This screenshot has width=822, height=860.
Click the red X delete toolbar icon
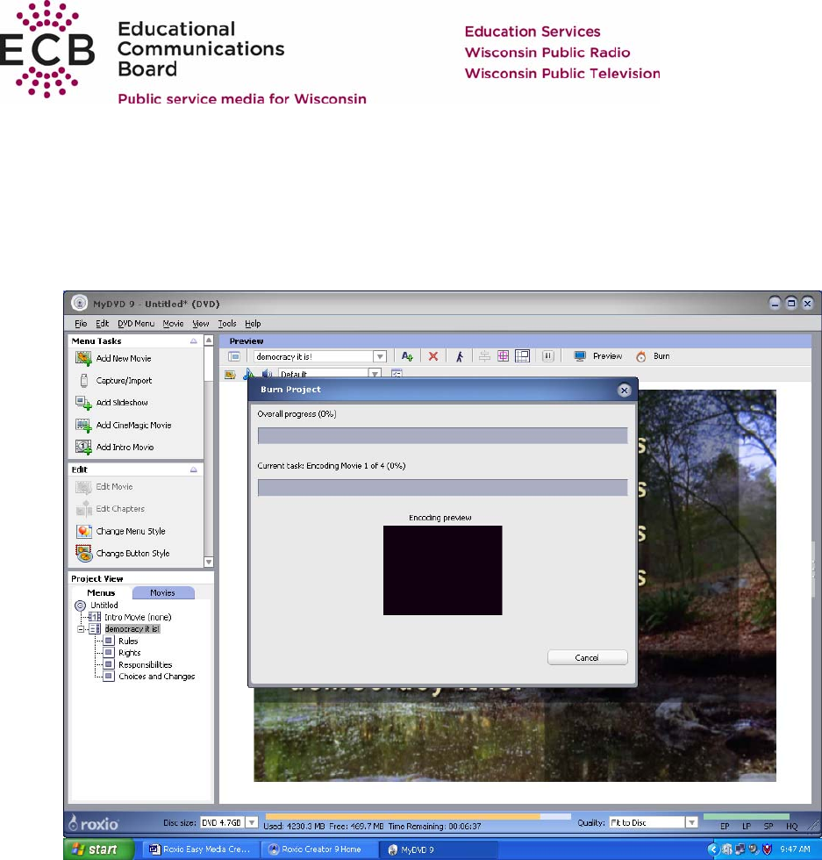(433, 356)
